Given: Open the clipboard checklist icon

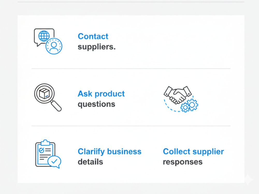Looking at the screenshot, I should [x=45, y=153].
